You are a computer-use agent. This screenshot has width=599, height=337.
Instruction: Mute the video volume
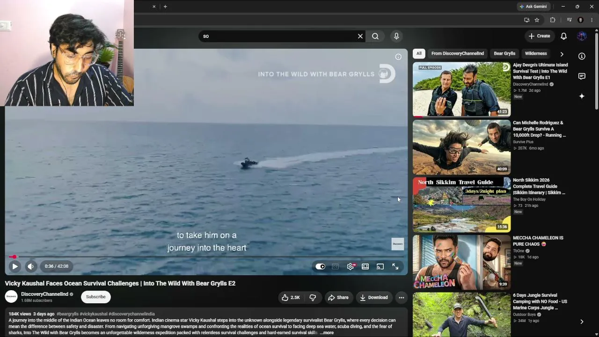[x=30, y=266]
